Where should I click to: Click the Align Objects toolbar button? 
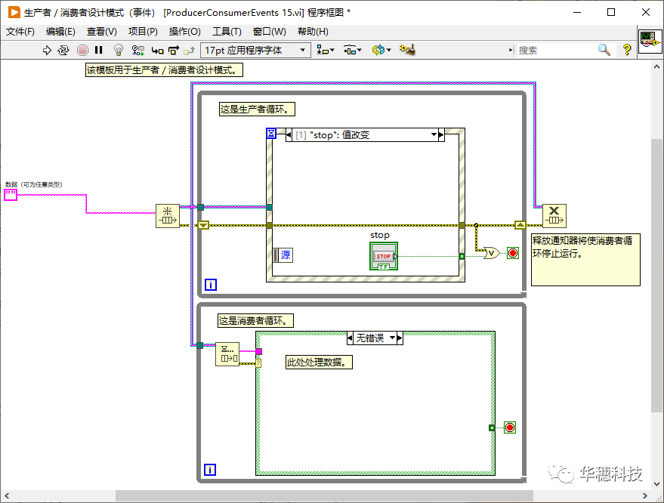326,50
